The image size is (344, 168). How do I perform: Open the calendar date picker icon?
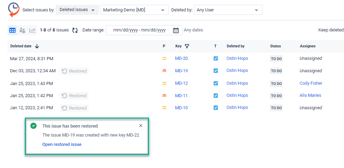click(176, 30)
